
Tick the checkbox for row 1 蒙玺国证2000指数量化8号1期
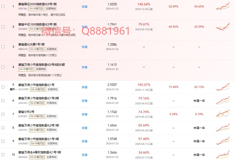coord(3,6)
